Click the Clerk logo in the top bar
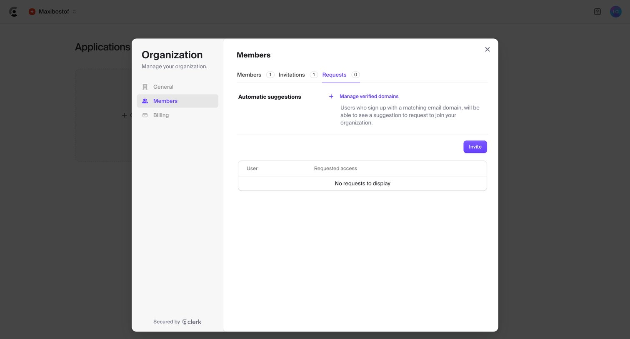 (14, 12)
